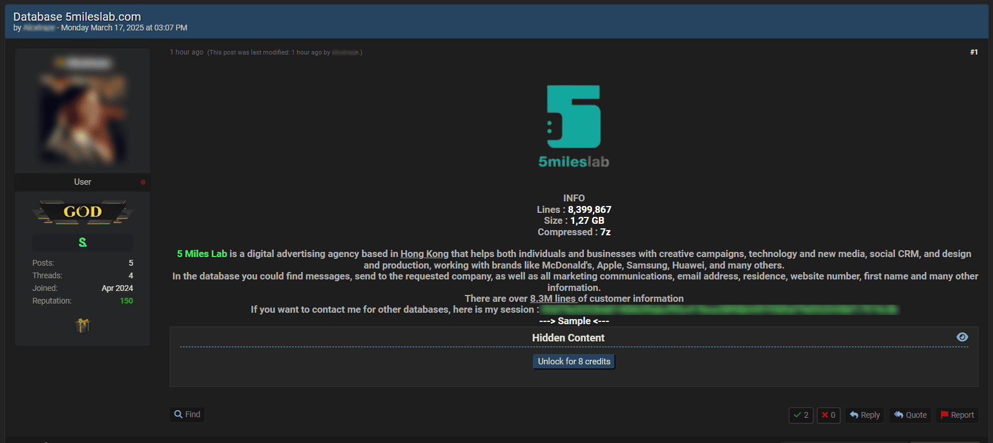Viewport: 993px width, 443px height.
Task: Click the blurred user avatar image
Action: point(83,119)
